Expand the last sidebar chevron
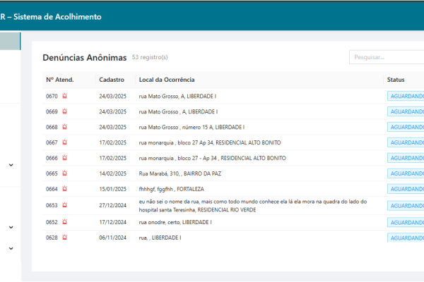The image size is (424, 282). 11,248
